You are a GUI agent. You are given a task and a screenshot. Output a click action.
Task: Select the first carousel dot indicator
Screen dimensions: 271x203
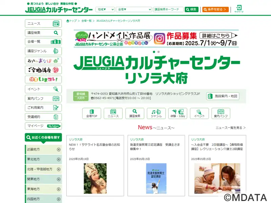coord(154,52)
